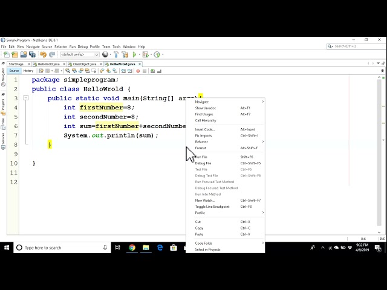The width and height of the screenshot is (387, 290).
Task: Click the Save All toolbar icon
Action: coord(32,54)
